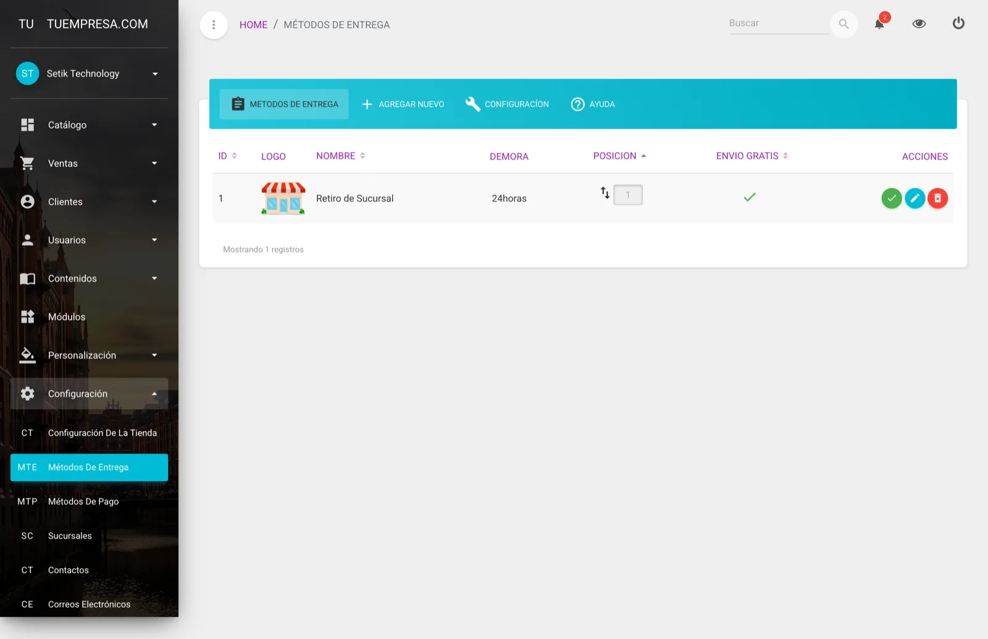988x639 pixels.
Task: Expand the Setik Technology user menu
Action: click(x=155, y=74)
